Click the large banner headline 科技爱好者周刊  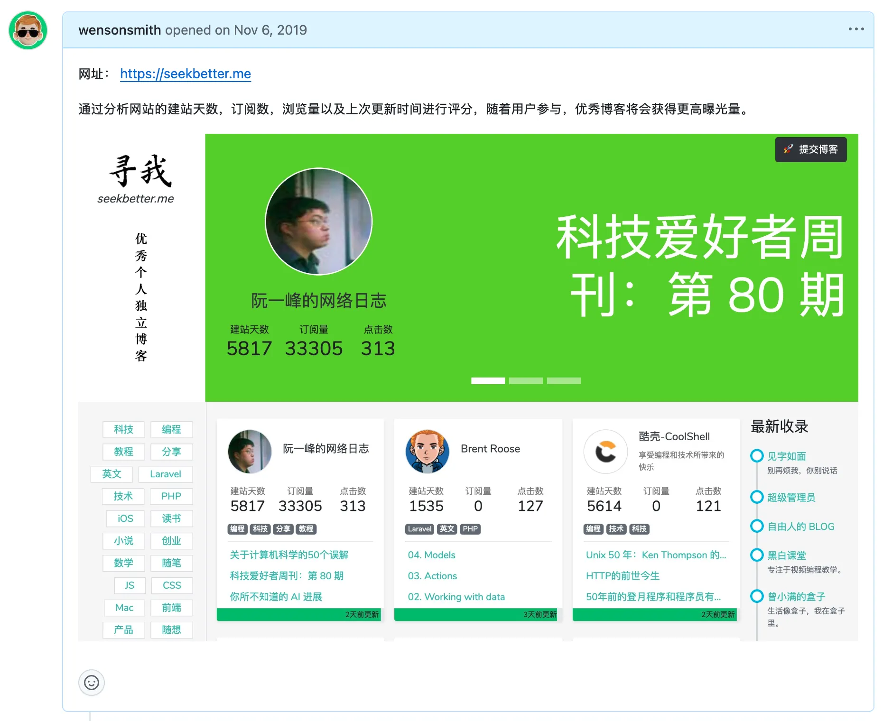click(700, 266)
